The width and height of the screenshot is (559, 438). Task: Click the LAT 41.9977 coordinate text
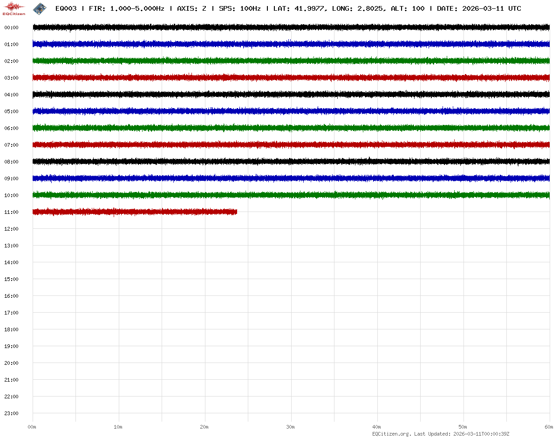pos(299,9)
